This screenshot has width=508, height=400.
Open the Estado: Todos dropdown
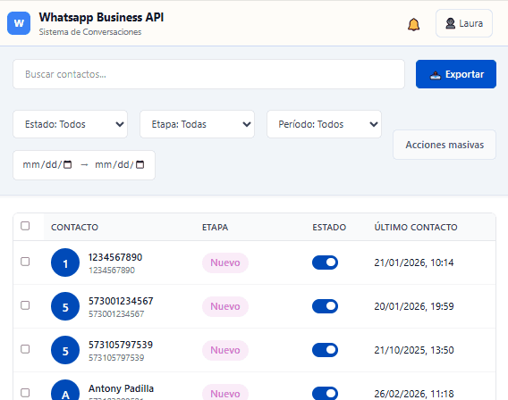(71, 124)
